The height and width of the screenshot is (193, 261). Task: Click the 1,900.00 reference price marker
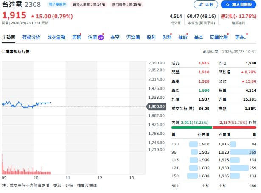[156, 106]
